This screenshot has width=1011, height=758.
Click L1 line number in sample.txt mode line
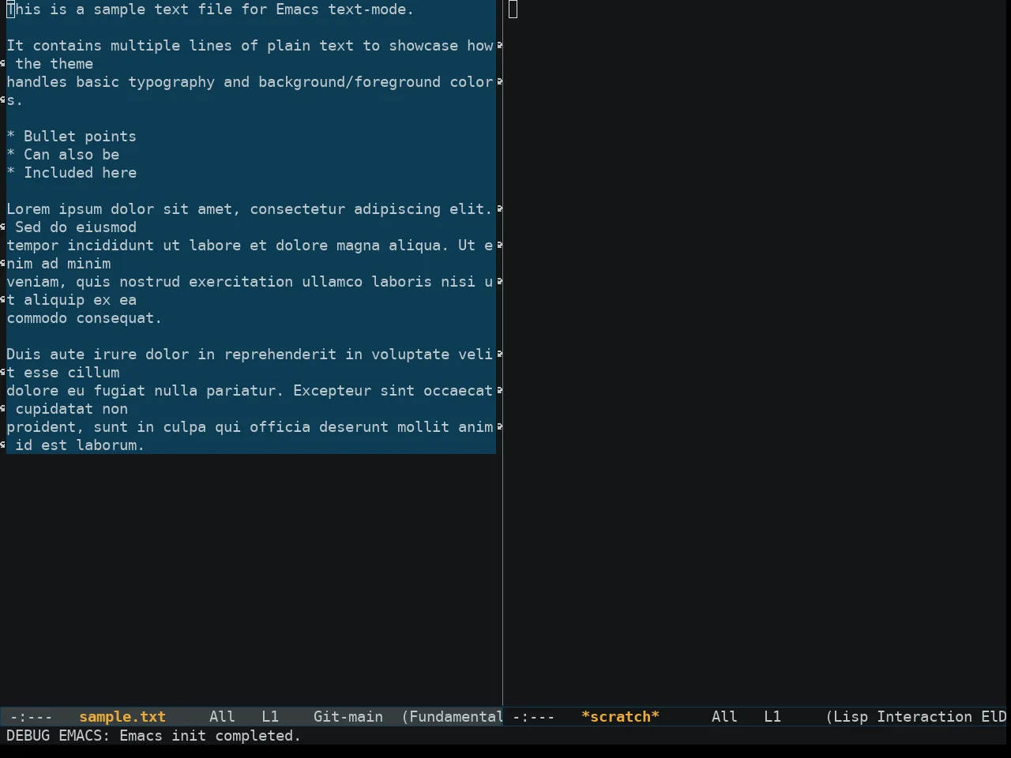coord(270,717)
